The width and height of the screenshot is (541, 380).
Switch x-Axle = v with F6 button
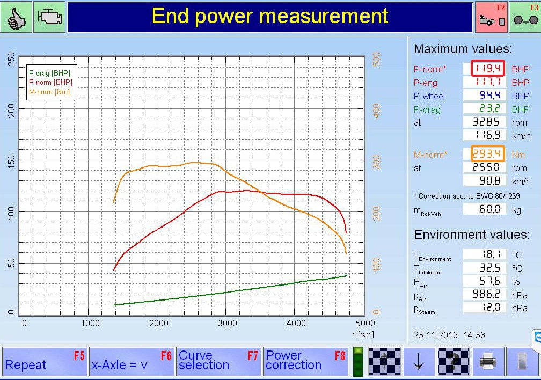[x=131, y=362]
